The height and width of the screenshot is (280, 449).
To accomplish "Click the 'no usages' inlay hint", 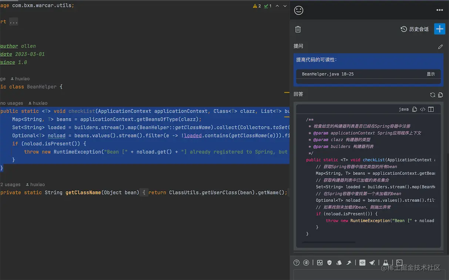I will pyautogui.click(x=11, y=103).
